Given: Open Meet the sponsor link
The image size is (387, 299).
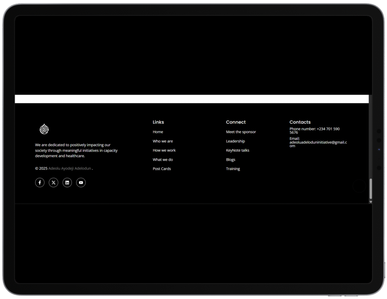Looking at the screenshot, I should point(241,132).
